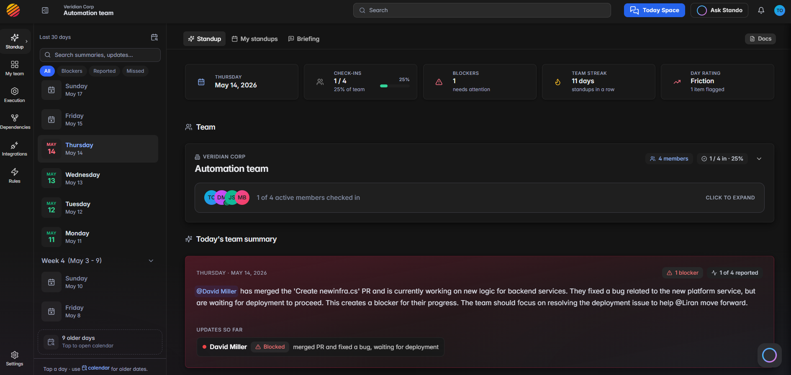Click the day rating trend icon

[x=677, y=82]
